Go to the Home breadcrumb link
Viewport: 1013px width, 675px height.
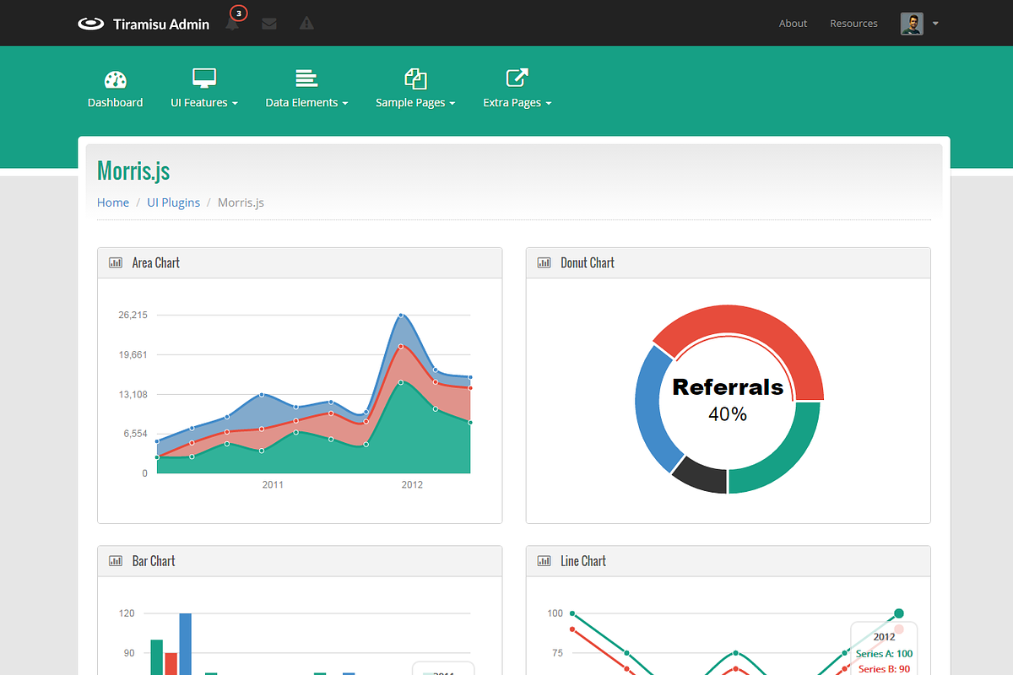point(113,202)
